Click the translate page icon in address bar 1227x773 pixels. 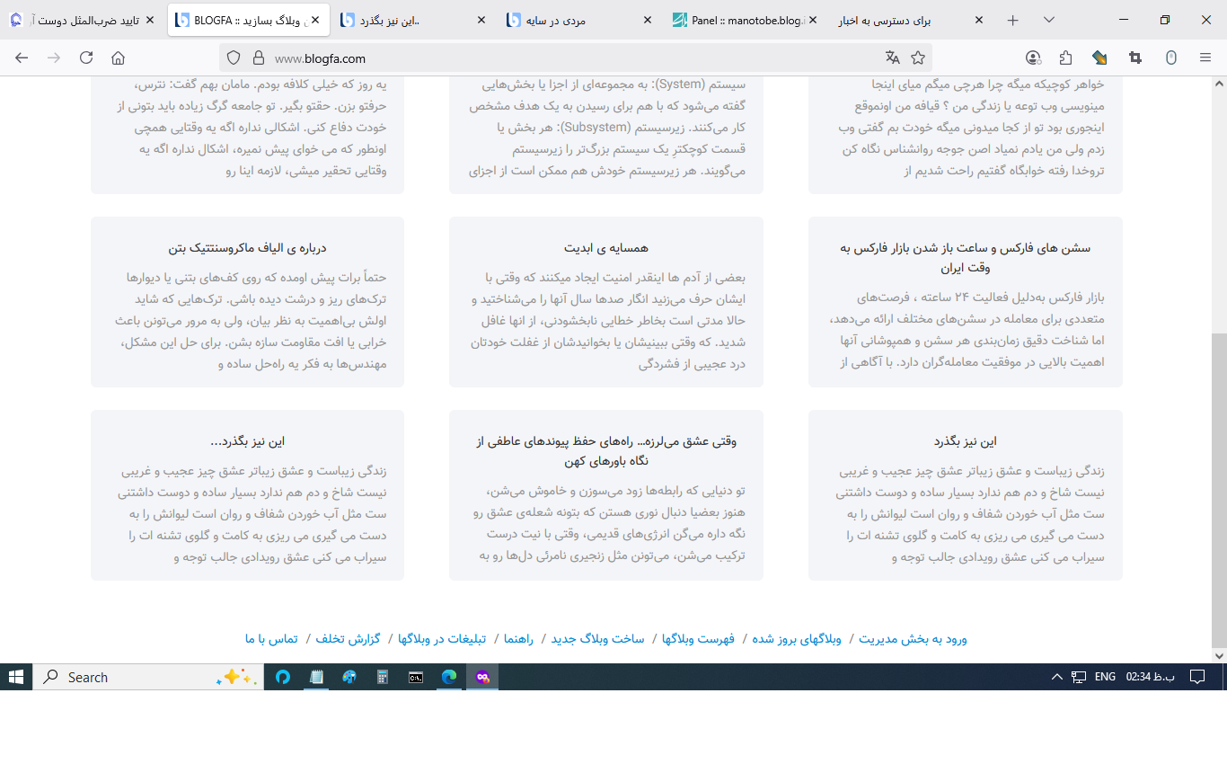pyautogui.click(x=892, y=58)
